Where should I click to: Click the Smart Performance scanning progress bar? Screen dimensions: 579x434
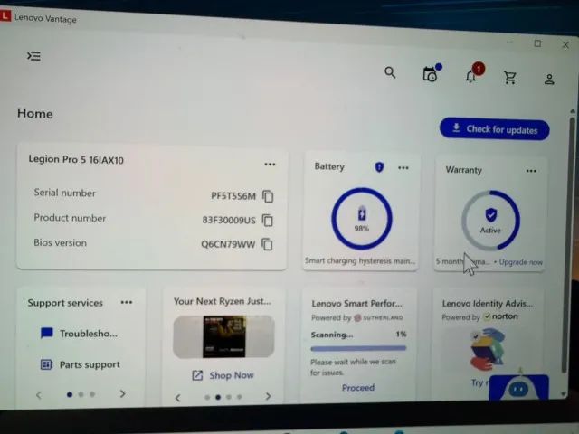click(358, 348)
